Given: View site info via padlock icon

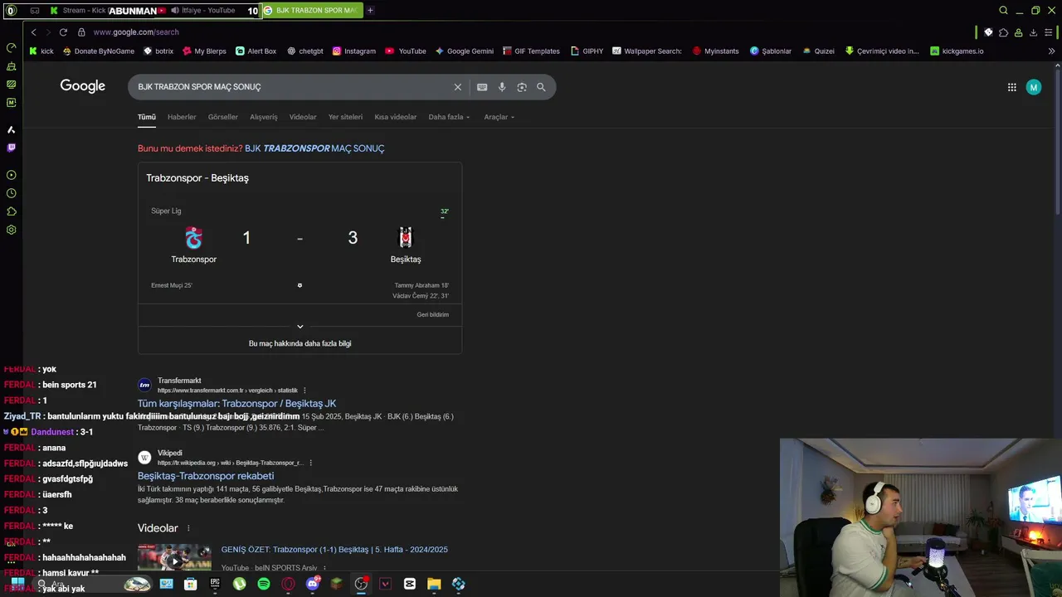Looking at the screenshot, I should click(81, 32).
